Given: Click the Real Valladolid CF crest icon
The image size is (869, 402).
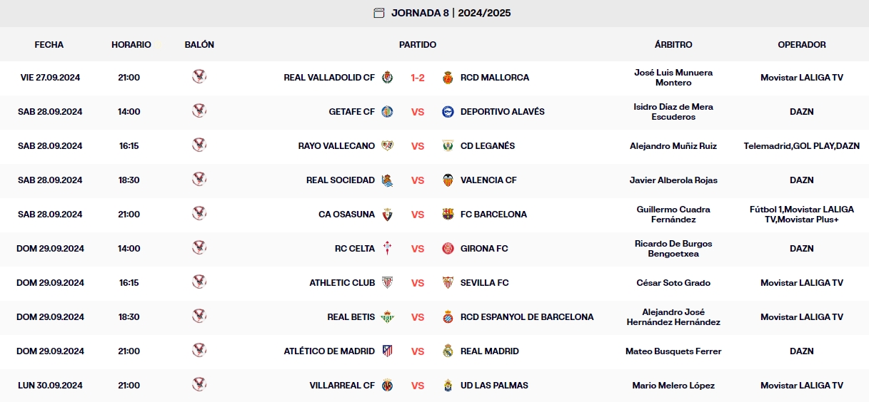Looking at the screenshot, I should point(387,77).
